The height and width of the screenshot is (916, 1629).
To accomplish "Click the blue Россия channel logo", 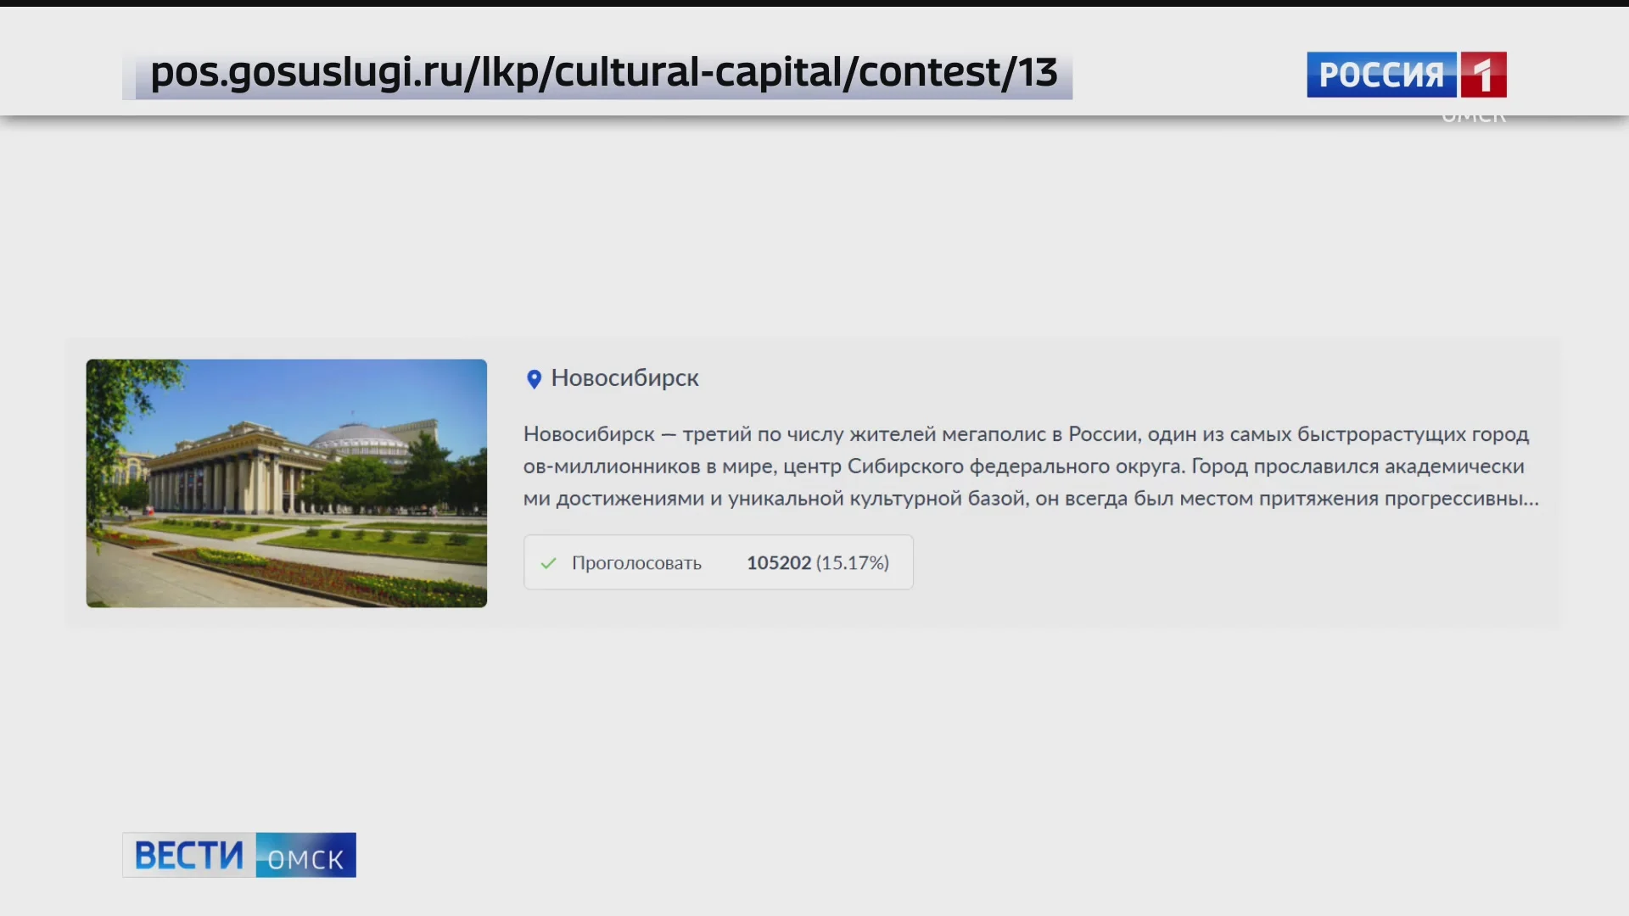I will tap(1380, 75).
